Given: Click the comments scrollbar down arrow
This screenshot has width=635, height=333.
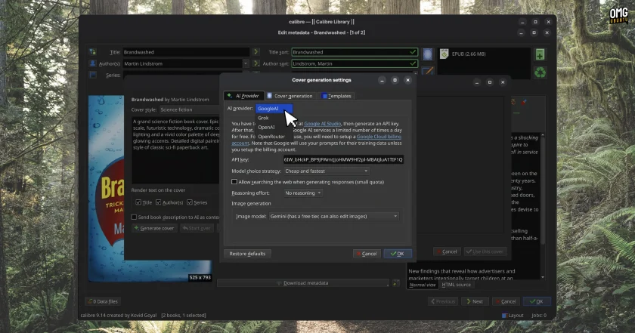Looking at the screenshot, I should [x=543, y=277].
